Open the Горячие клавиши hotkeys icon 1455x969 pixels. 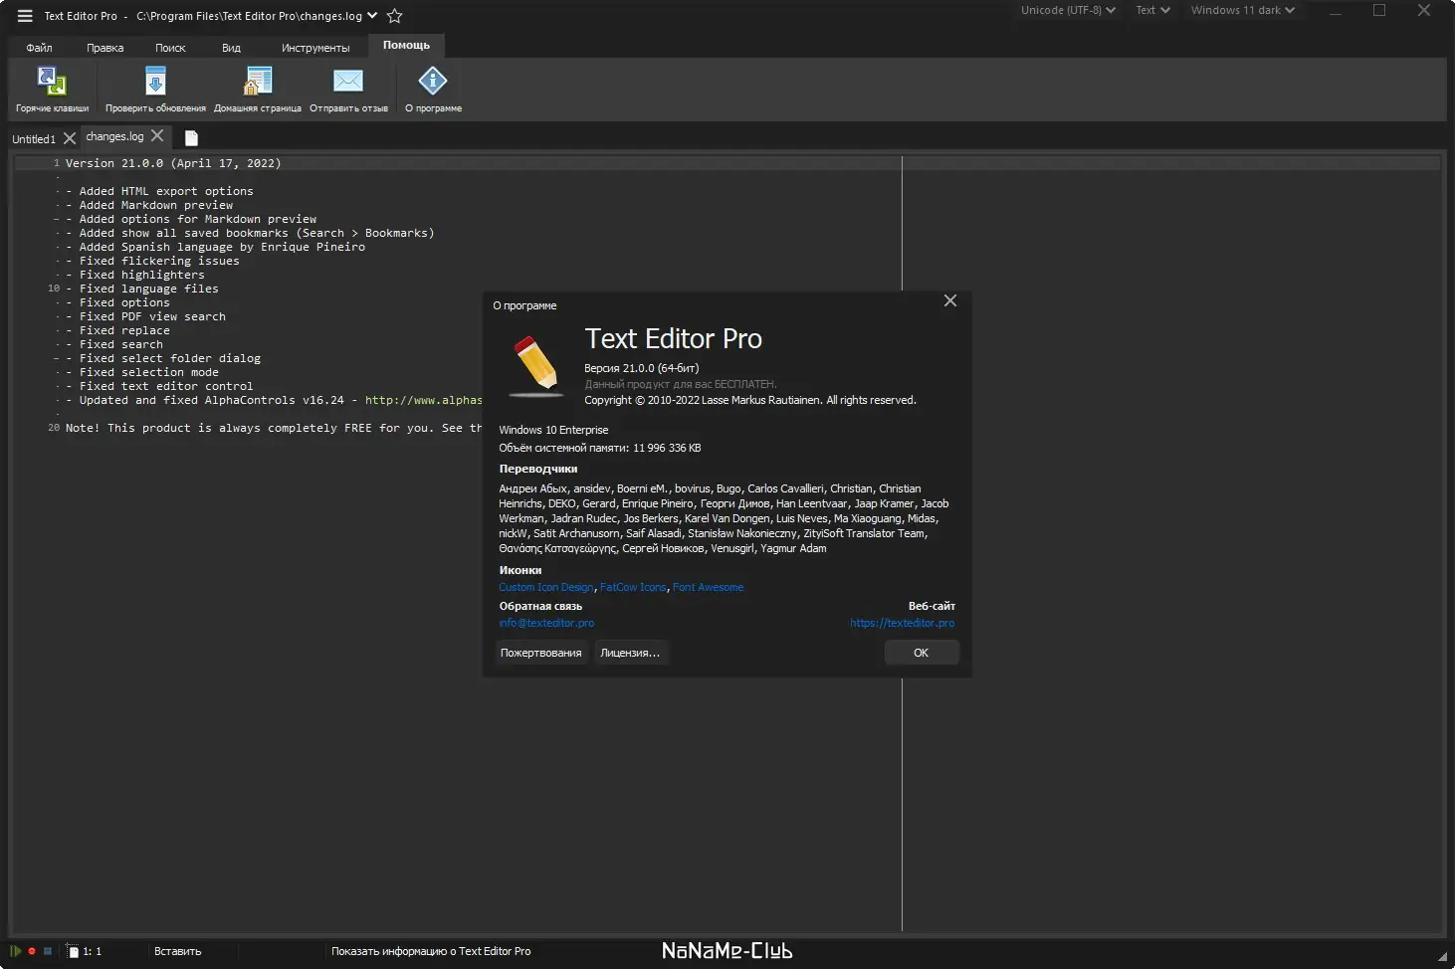[x=52, y=82]
